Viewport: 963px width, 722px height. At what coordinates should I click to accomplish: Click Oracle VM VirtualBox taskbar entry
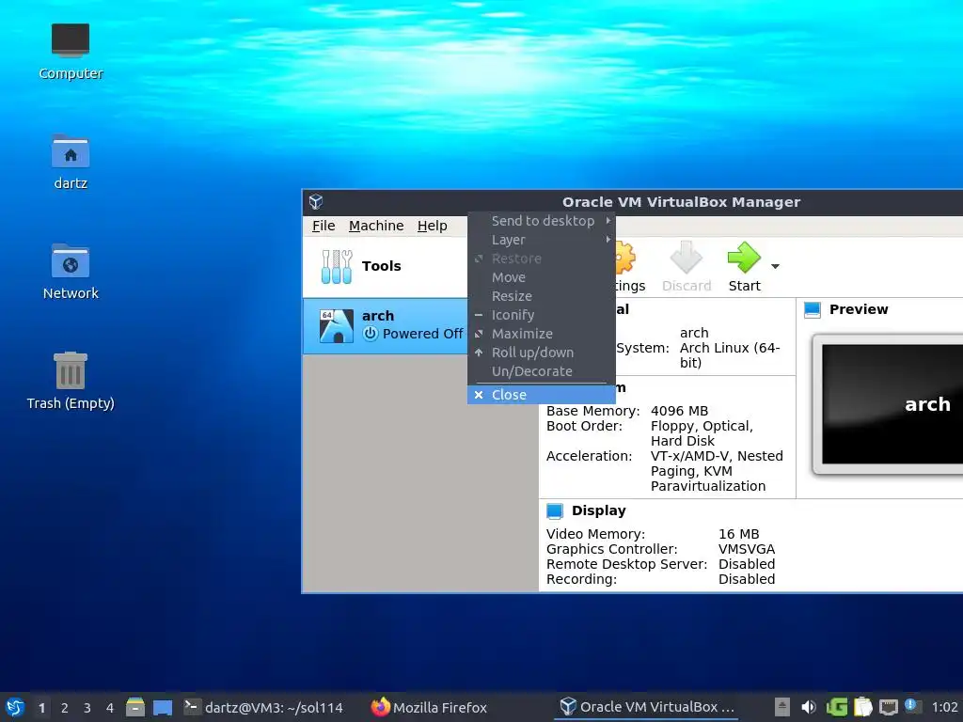(647, 707)
